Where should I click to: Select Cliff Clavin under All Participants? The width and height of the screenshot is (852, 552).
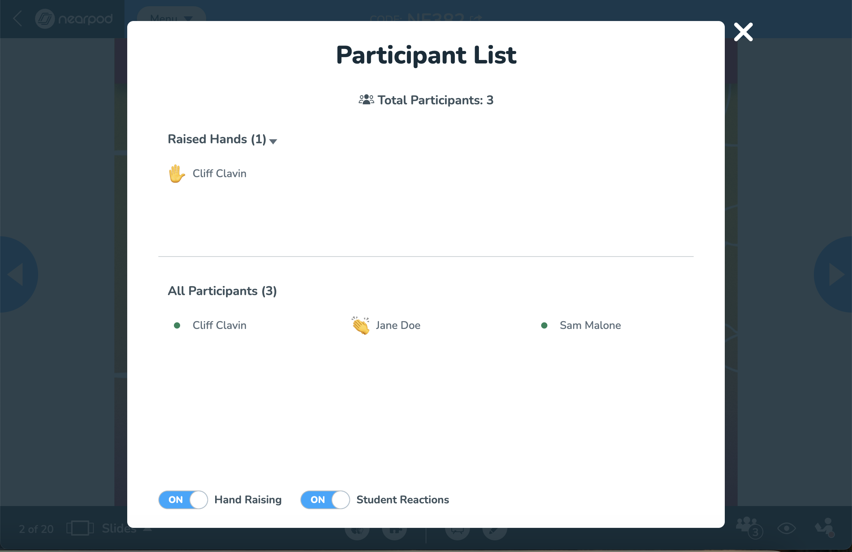pos(219,325)
